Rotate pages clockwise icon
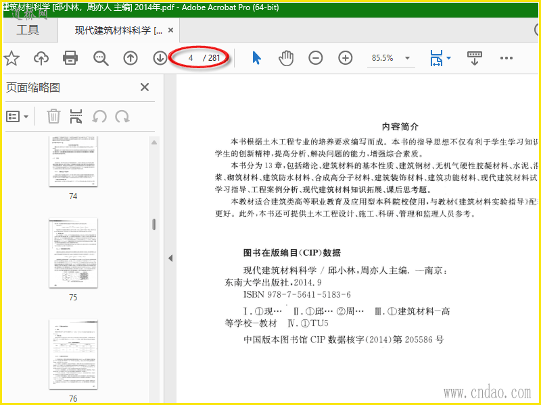The width and height of the screenshot is (541, 405). click(x=122, y=117)
